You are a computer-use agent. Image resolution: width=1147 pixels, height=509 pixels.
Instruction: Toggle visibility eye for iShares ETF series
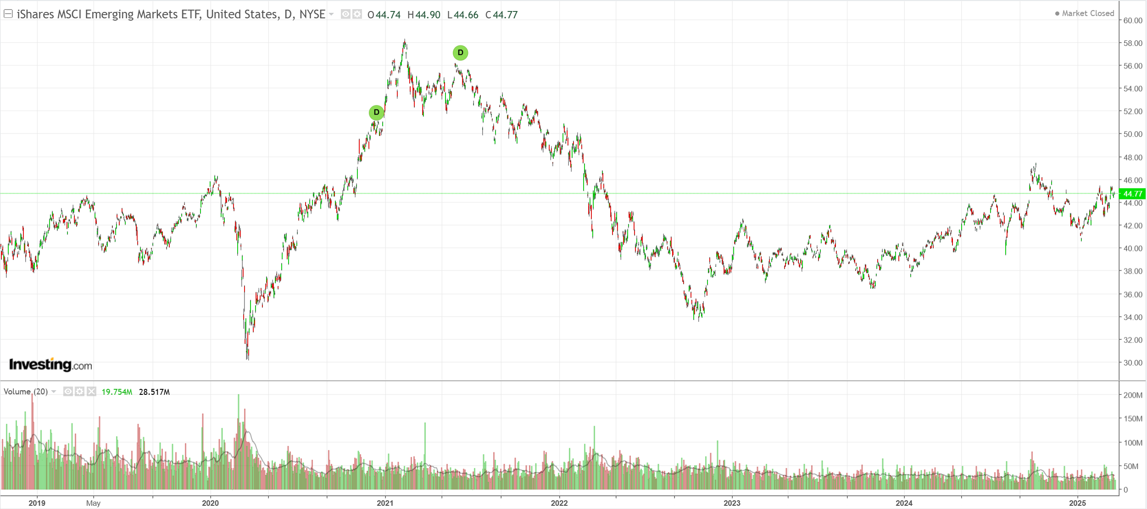(x=346, y=14)
